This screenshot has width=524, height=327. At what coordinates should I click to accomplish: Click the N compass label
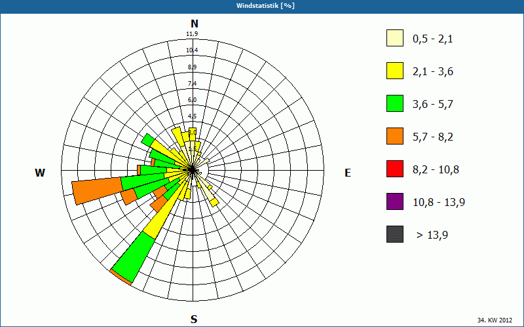[195, 24]
